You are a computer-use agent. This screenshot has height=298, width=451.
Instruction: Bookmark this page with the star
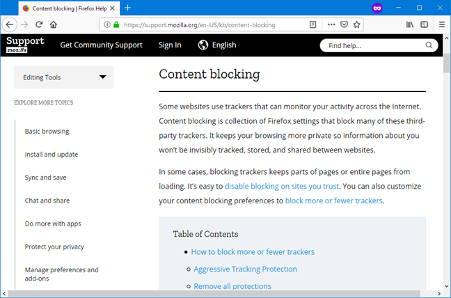356,25
